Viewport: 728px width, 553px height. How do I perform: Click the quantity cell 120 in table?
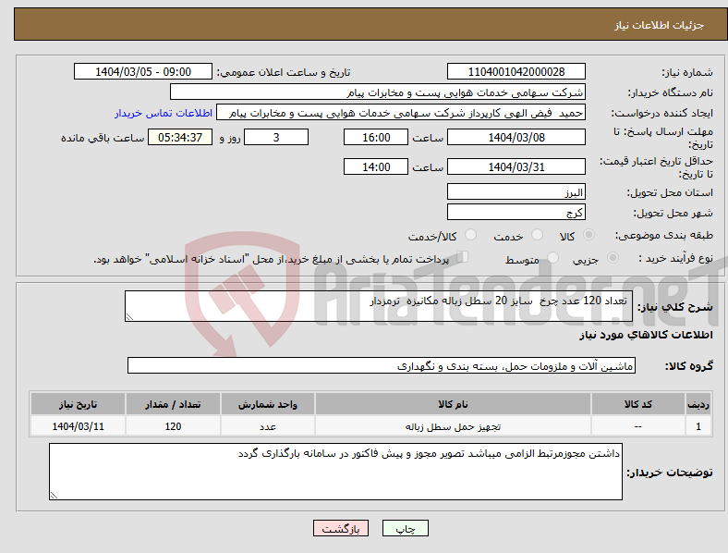(x=173, y=426)
